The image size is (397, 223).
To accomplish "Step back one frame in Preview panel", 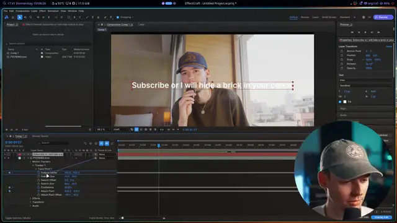I will click(359, 32).
